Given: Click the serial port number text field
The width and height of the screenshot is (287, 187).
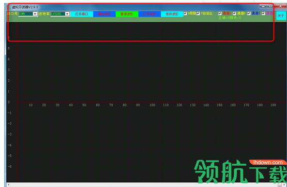Looking at the screenshot, I should [26, 14].
